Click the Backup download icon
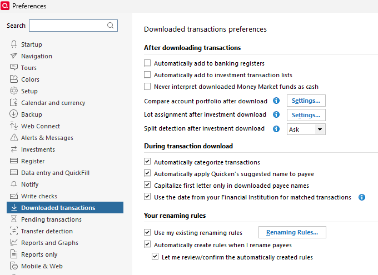This screenshot has height=275, width=378. click(x=14, y=114)
